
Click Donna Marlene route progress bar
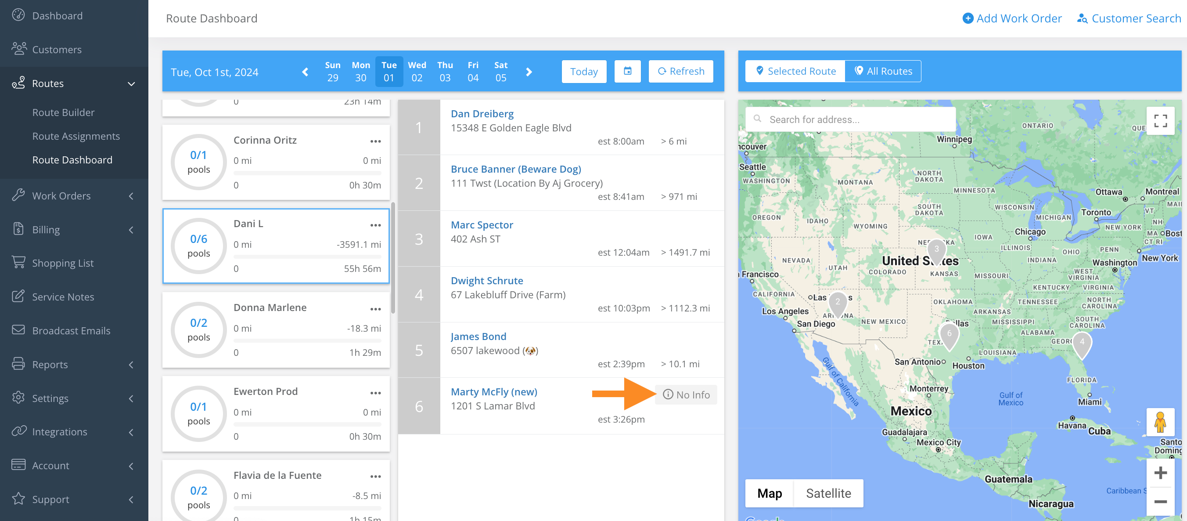point(307,341)
